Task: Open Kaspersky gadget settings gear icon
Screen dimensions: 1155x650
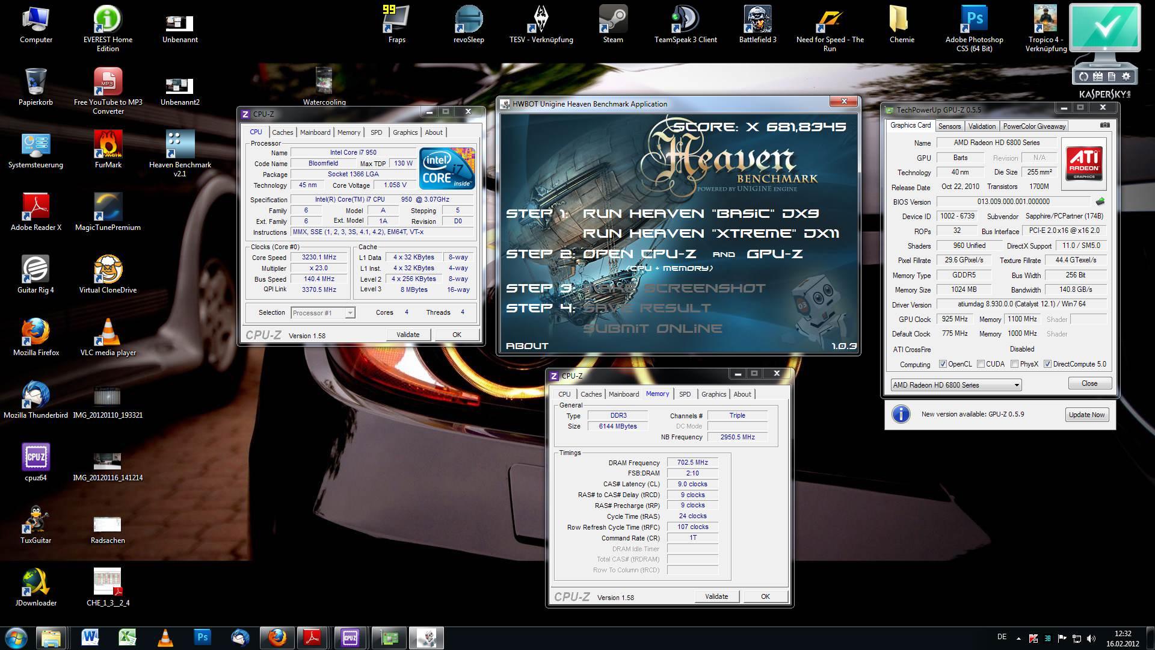Action: point(1126,76)
